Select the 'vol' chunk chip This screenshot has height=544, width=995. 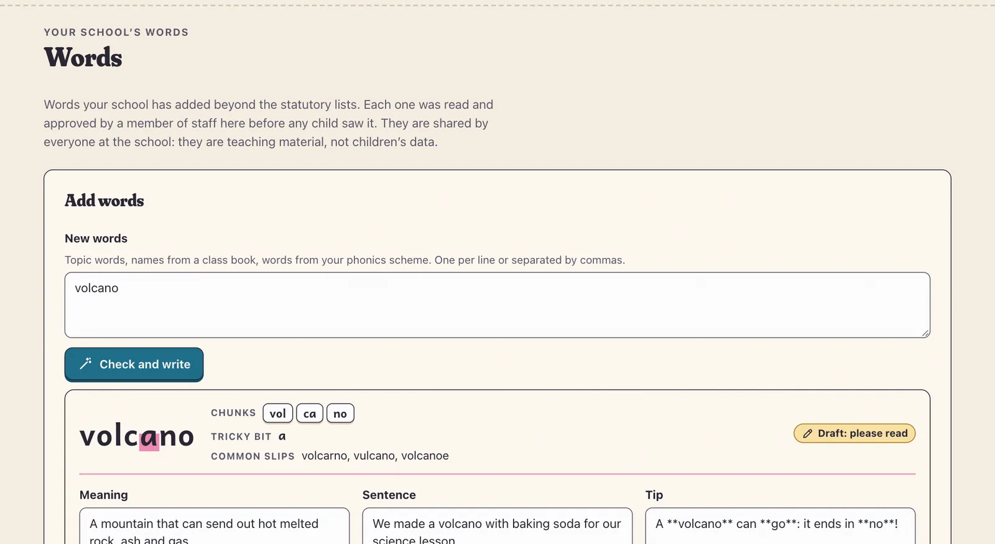pyautogui.click(x=278, y=413)
